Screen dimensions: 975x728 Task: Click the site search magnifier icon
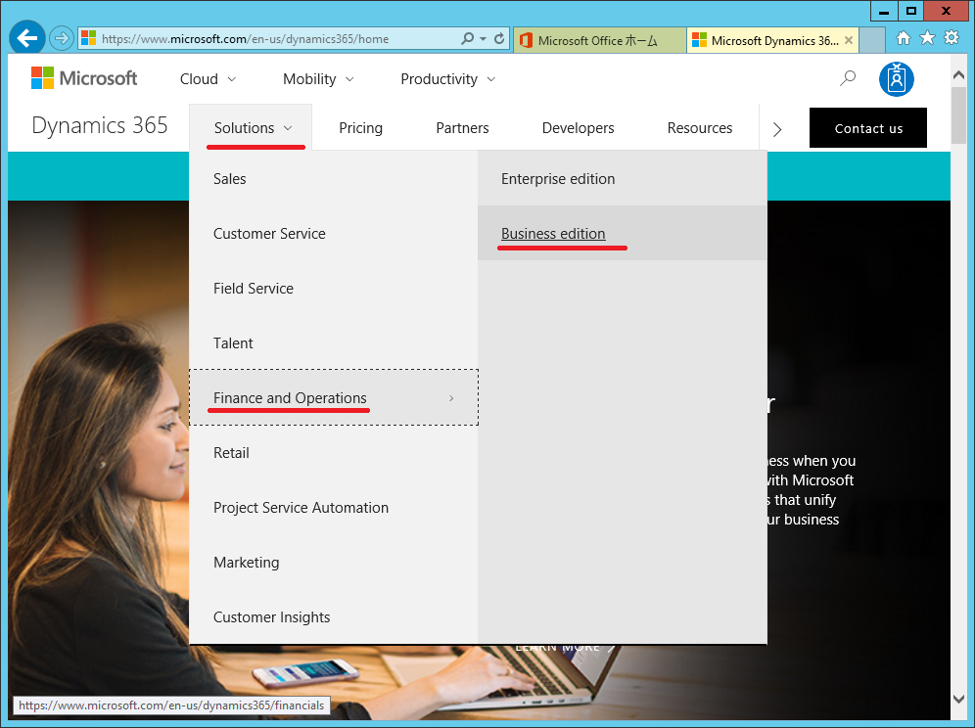click(x=848, y=78)
